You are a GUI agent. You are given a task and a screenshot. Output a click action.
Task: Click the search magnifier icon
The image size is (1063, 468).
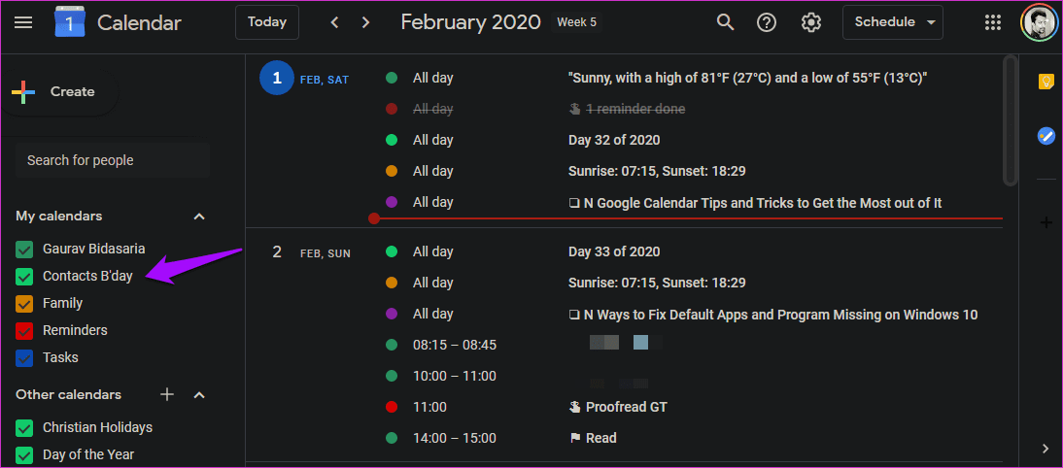[726, 22]
